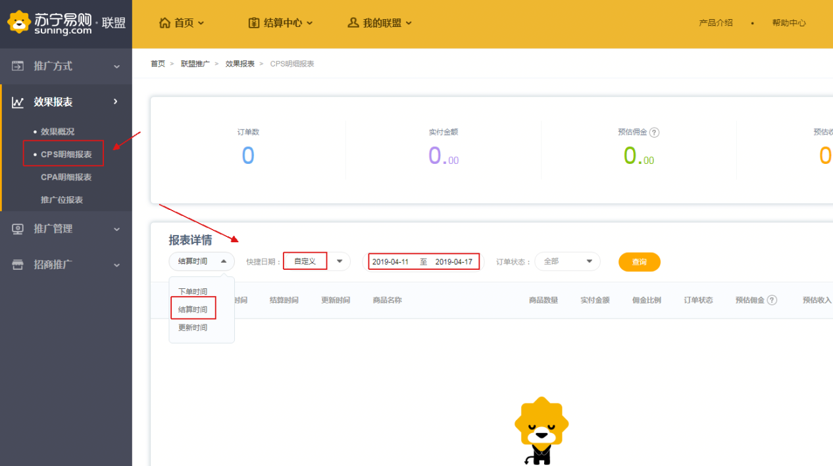Image resolution: width=833 pixels, height=466 pixels.
Task: Click the 推广方式 sidebar icon
Action: 18,66
